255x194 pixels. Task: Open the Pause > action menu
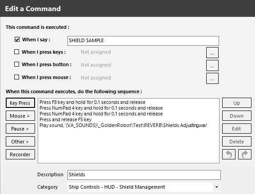point(20,129)
